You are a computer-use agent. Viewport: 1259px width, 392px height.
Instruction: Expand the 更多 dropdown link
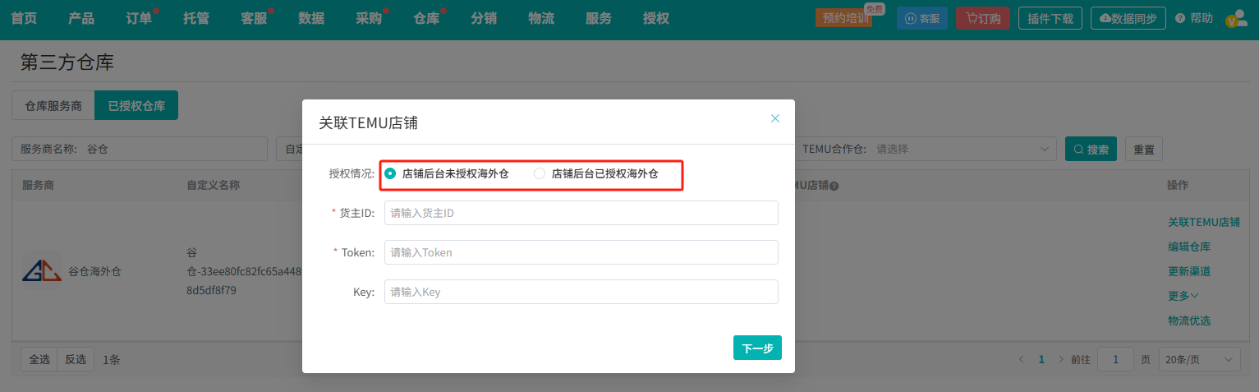(x=1183, y=296)
